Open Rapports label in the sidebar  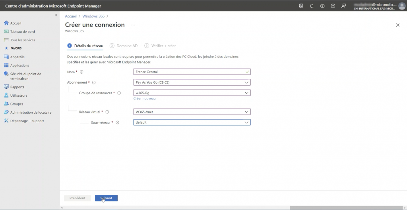click(x=17, y=87)
